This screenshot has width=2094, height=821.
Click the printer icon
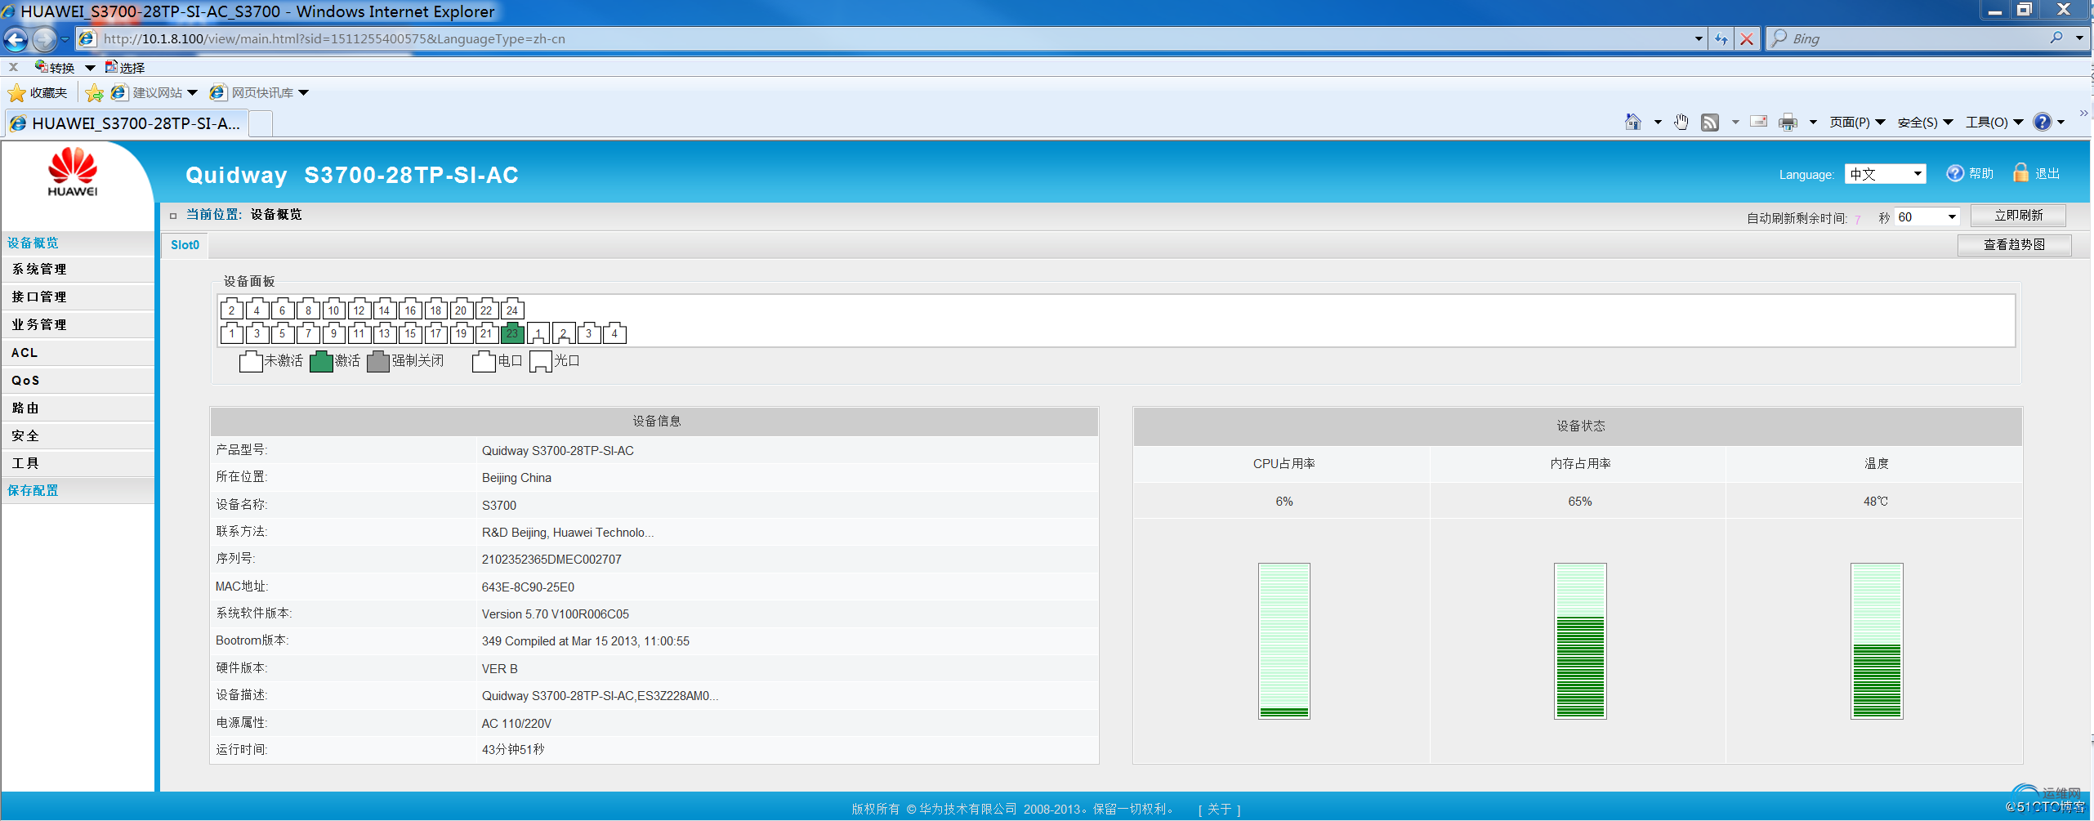click(x=1788, y=122)
